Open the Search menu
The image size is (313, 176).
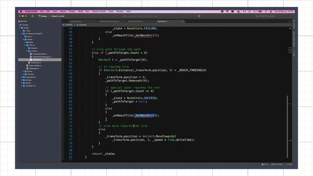[x=63, y=12]
